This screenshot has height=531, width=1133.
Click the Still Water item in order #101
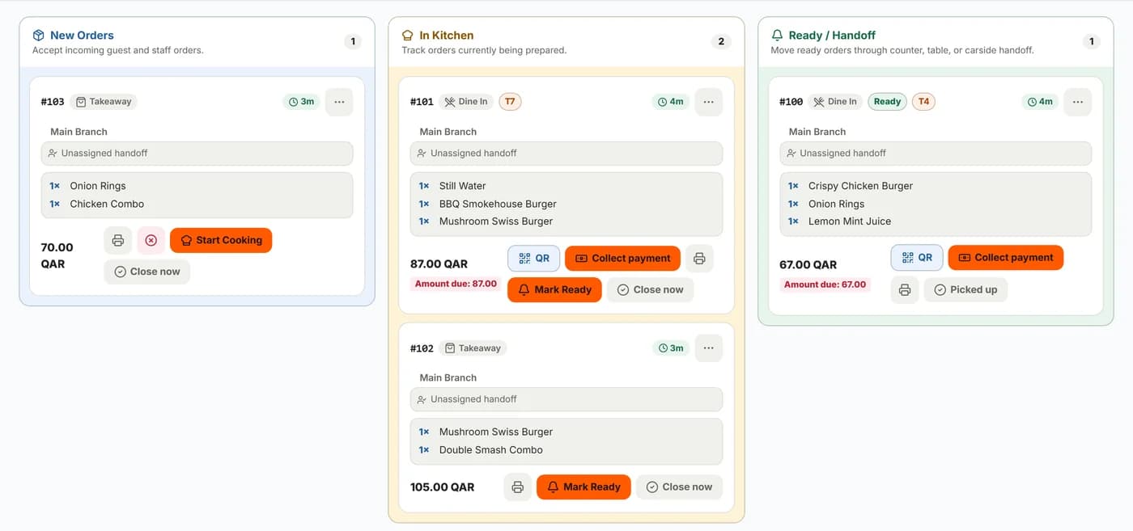[462, 186]
